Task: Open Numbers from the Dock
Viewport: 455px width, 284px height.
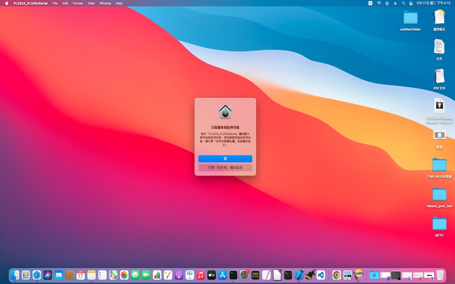Action: click(x=157, y=275)
